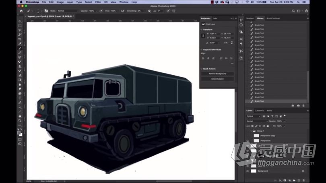326x183 pixels.
Task: Open the layer blend mode Normal dropdown
Action: (256, 121)
